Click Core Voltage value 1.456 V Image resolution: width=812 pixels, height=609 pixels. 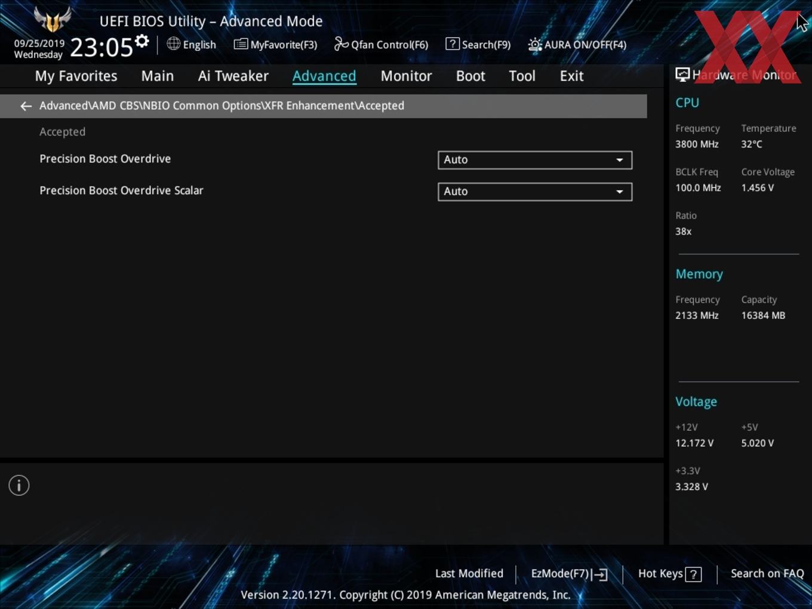(x=757, y=187)
